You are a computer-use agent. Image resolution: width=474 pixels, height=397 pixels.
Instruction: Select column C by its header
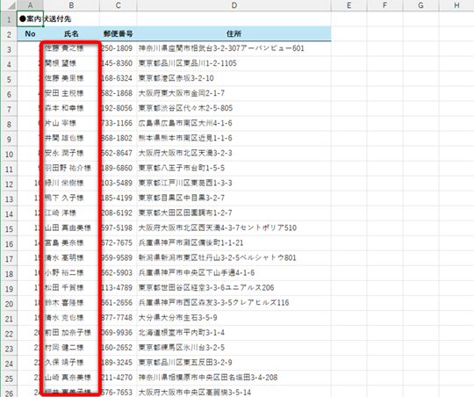coord(118,5)
